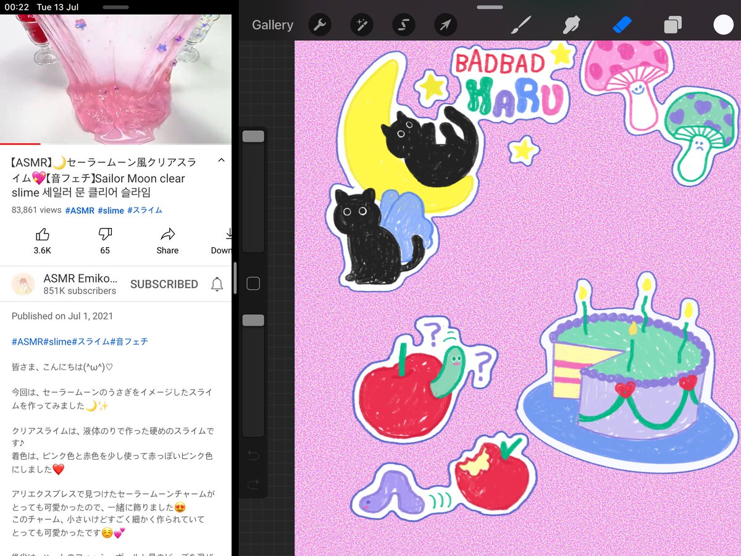Image resolution: width=741 pixels, height=556 pixels.
Task: Toggle the notification bell for channel
Action: coord(217,284)
